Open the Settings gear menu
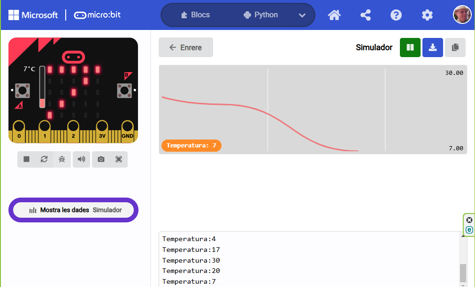Screen dimensions: 475x287 427,15
